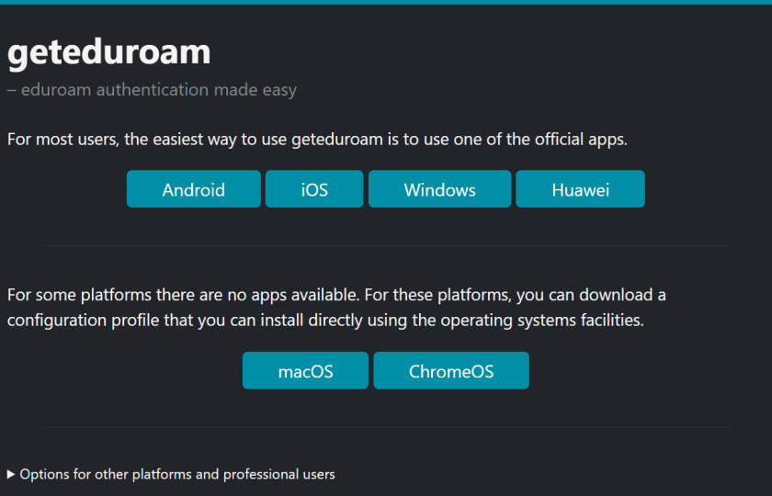Open the Android app download
772x496 pixels.
tap(194, 189)
